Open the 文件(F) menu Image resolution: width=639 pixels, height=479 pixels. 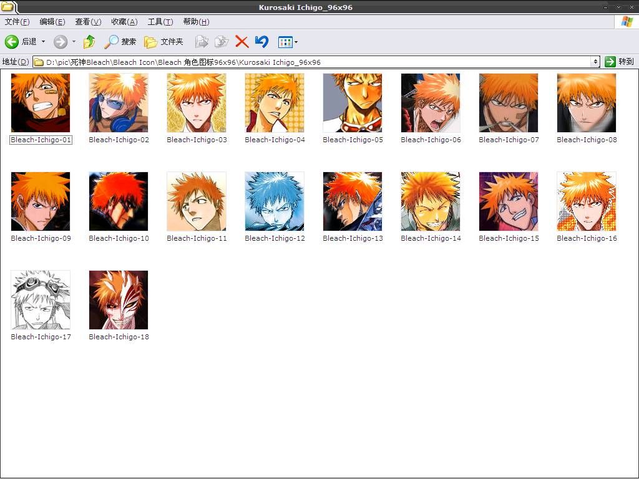[17, 22]
